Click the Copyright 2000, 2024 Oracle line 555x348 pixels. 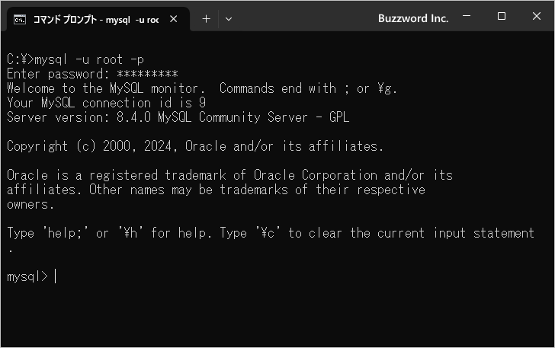tap(195, 146)
